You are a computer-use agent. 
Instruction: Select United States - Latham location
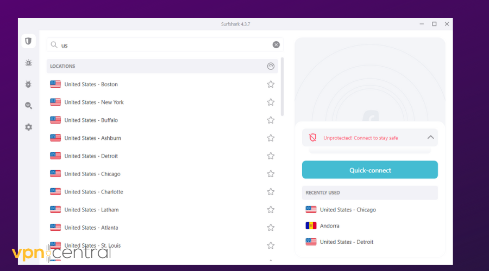[x=162, y=210]
